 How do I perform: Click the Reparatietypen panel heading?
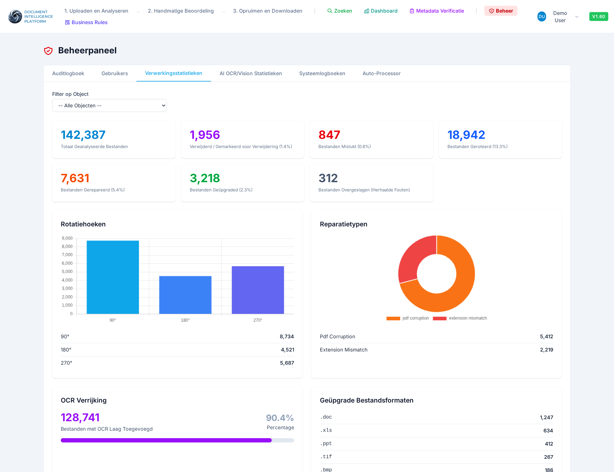(343, 224)
